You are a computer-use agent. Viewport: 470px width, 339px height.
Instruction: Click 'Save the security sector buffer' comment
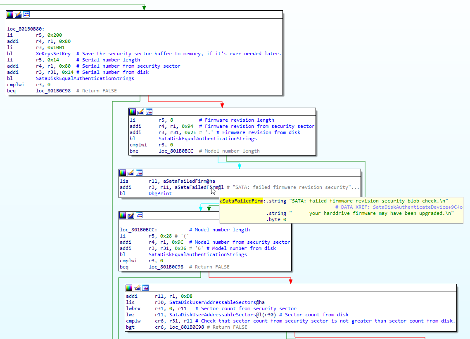[x=179, y=54]
